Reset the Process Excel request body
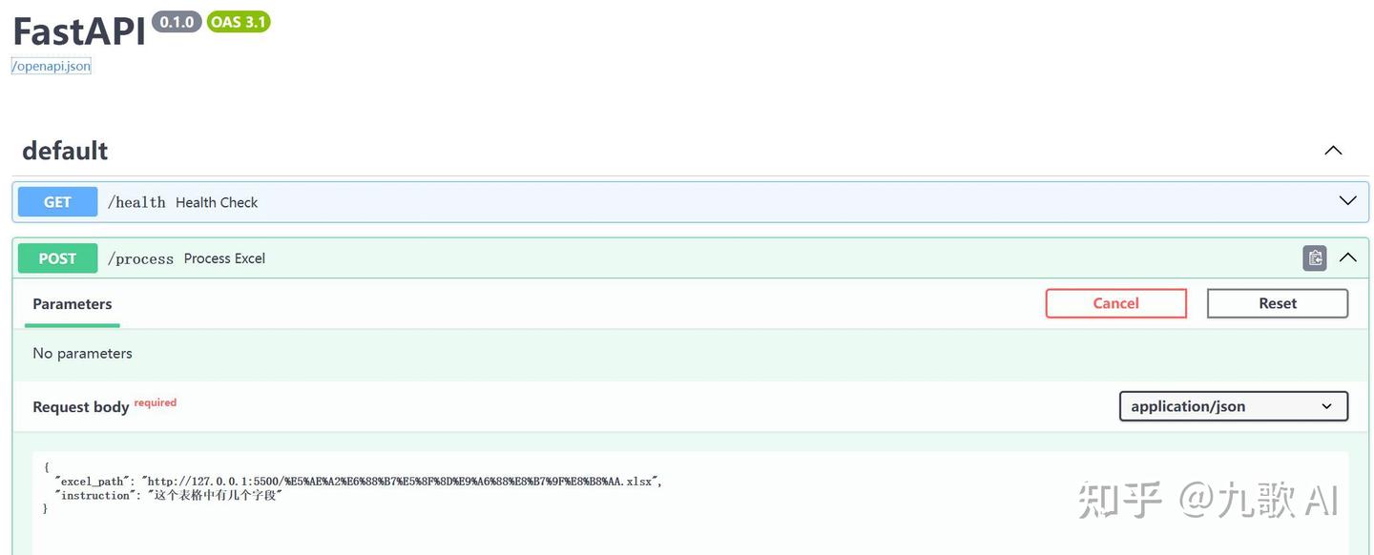Image resolution: width=1374 pixels, height=555 pixels. pos(1278,302)
